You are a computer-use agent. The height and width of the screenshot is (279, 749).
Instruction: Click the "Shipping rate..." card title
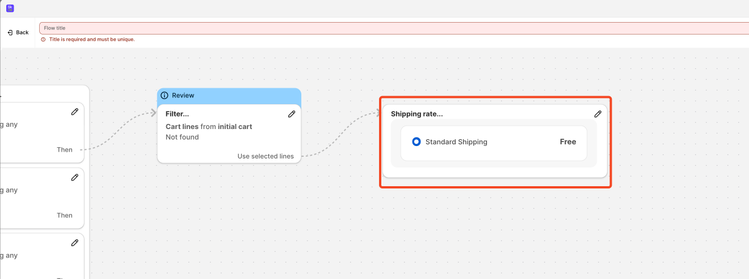pos(416,114)
